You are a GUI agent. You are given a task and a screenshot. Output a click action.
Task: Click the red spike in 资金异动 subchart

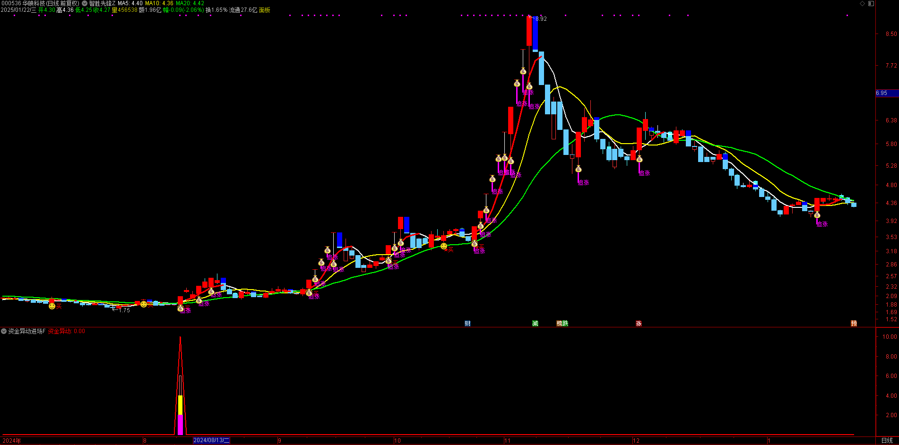tap(180, 385)
